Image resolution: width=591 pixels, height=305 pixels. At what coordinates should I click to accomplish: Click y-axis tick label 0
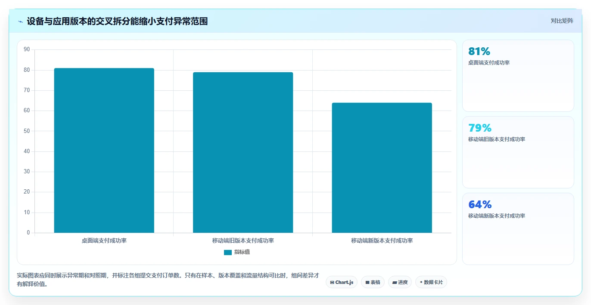tap(28, 233)
